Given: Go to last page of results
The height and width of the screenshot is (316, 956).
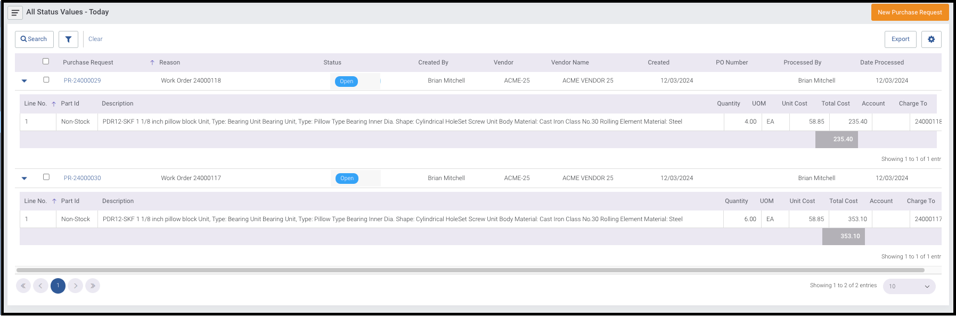Looking at the screenshot, I should point(93,286).
